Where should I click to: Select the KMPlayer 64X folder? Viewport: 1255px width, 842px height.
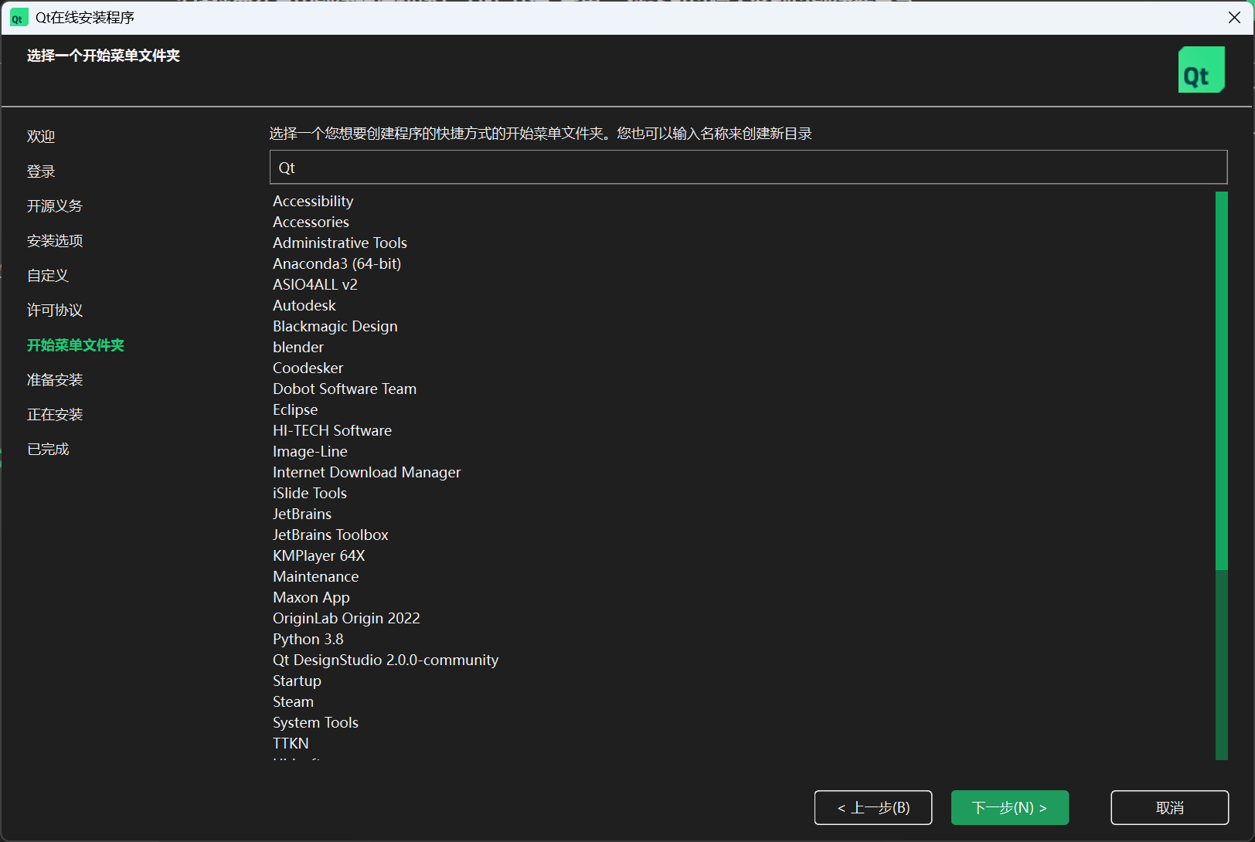pos(318,555)
